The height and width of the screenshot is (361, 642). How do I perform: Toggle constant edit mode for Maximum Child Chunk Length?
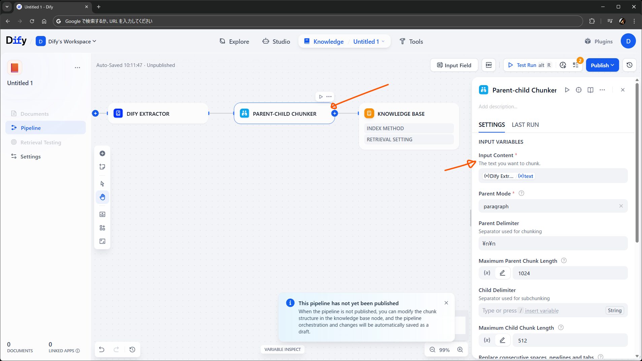pyautogui.click(x=502, y=340)
